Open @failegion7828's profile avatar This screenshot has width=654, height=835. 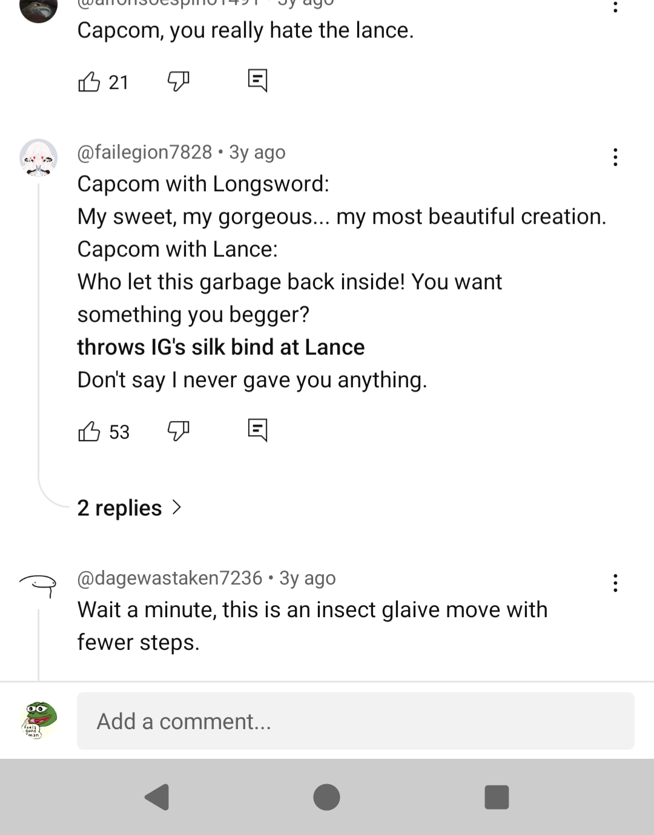coord(39,158)
